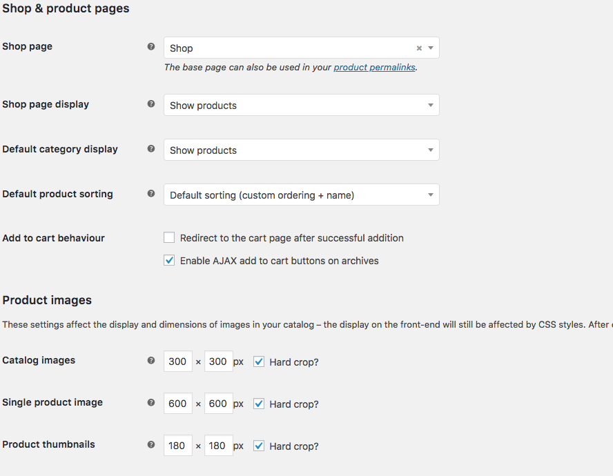Open the Shop page display dropdown

coord(302,105)
